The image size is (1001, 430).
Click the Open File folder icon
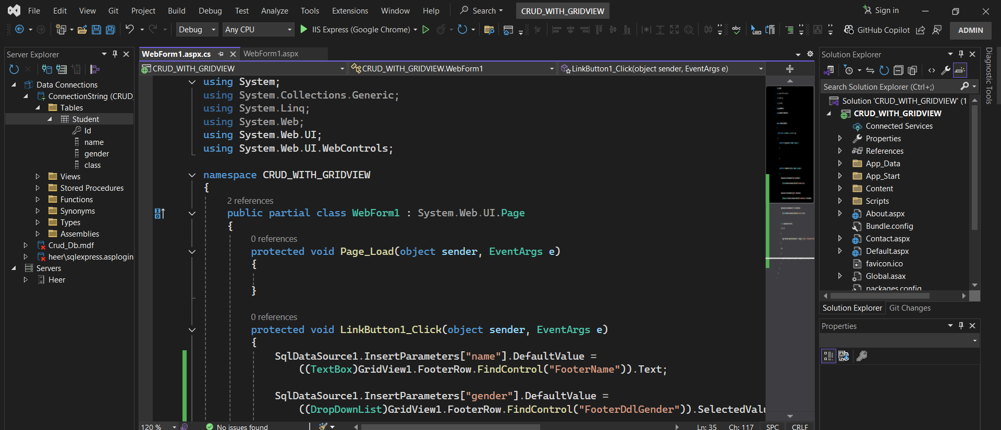pyautogui.click(x=82, y=30)
